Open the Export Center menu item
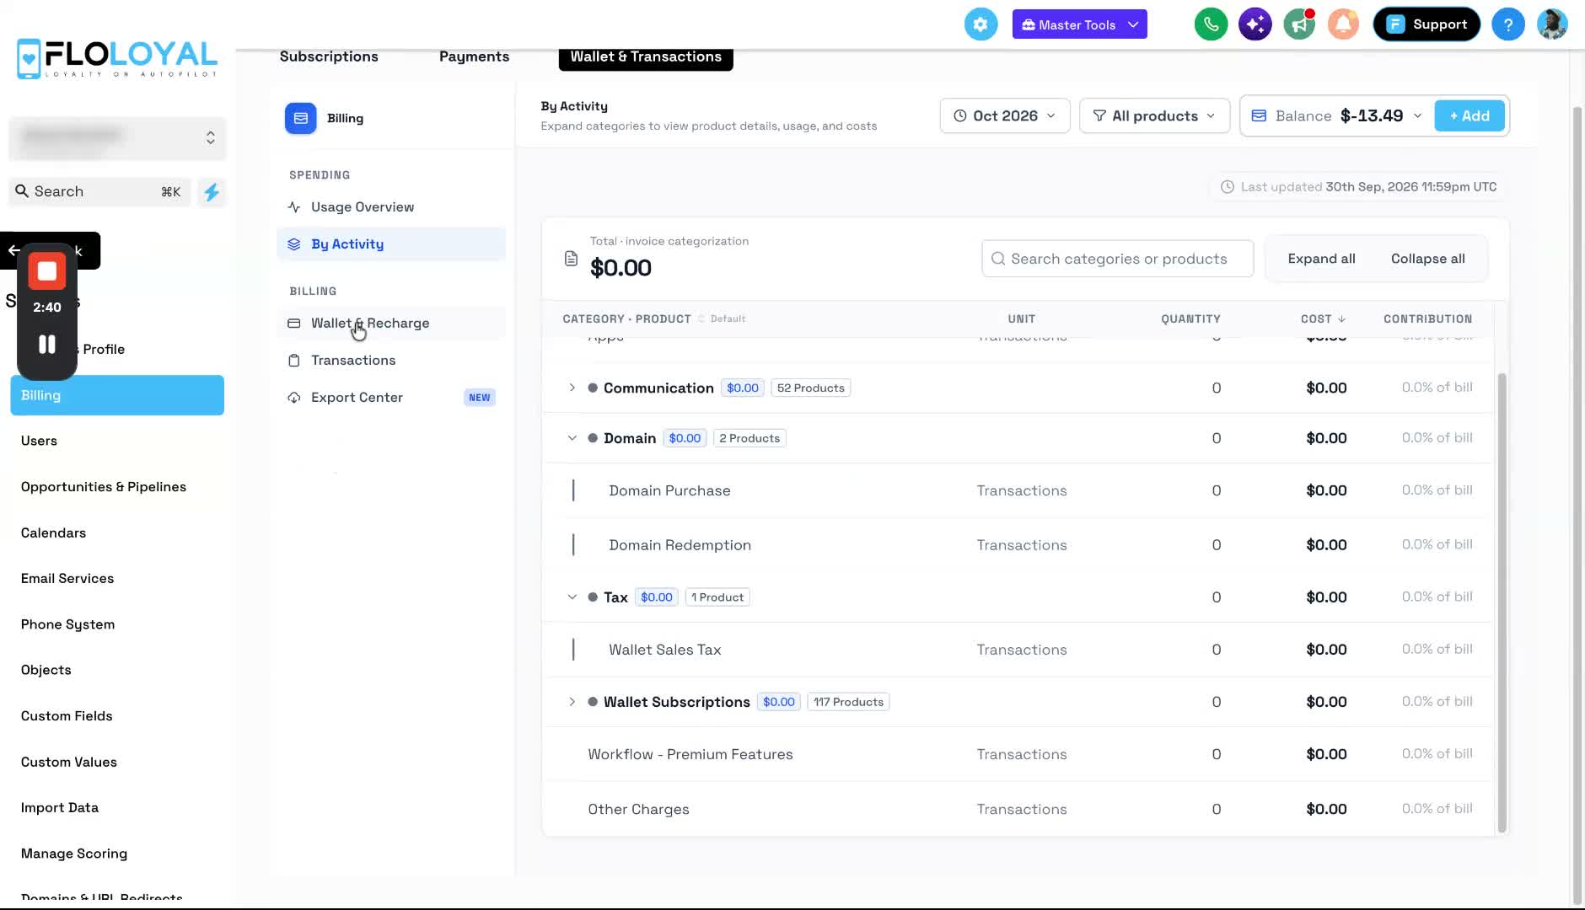1585x910 pixels. pyautogui.click(x=390, y=398)
